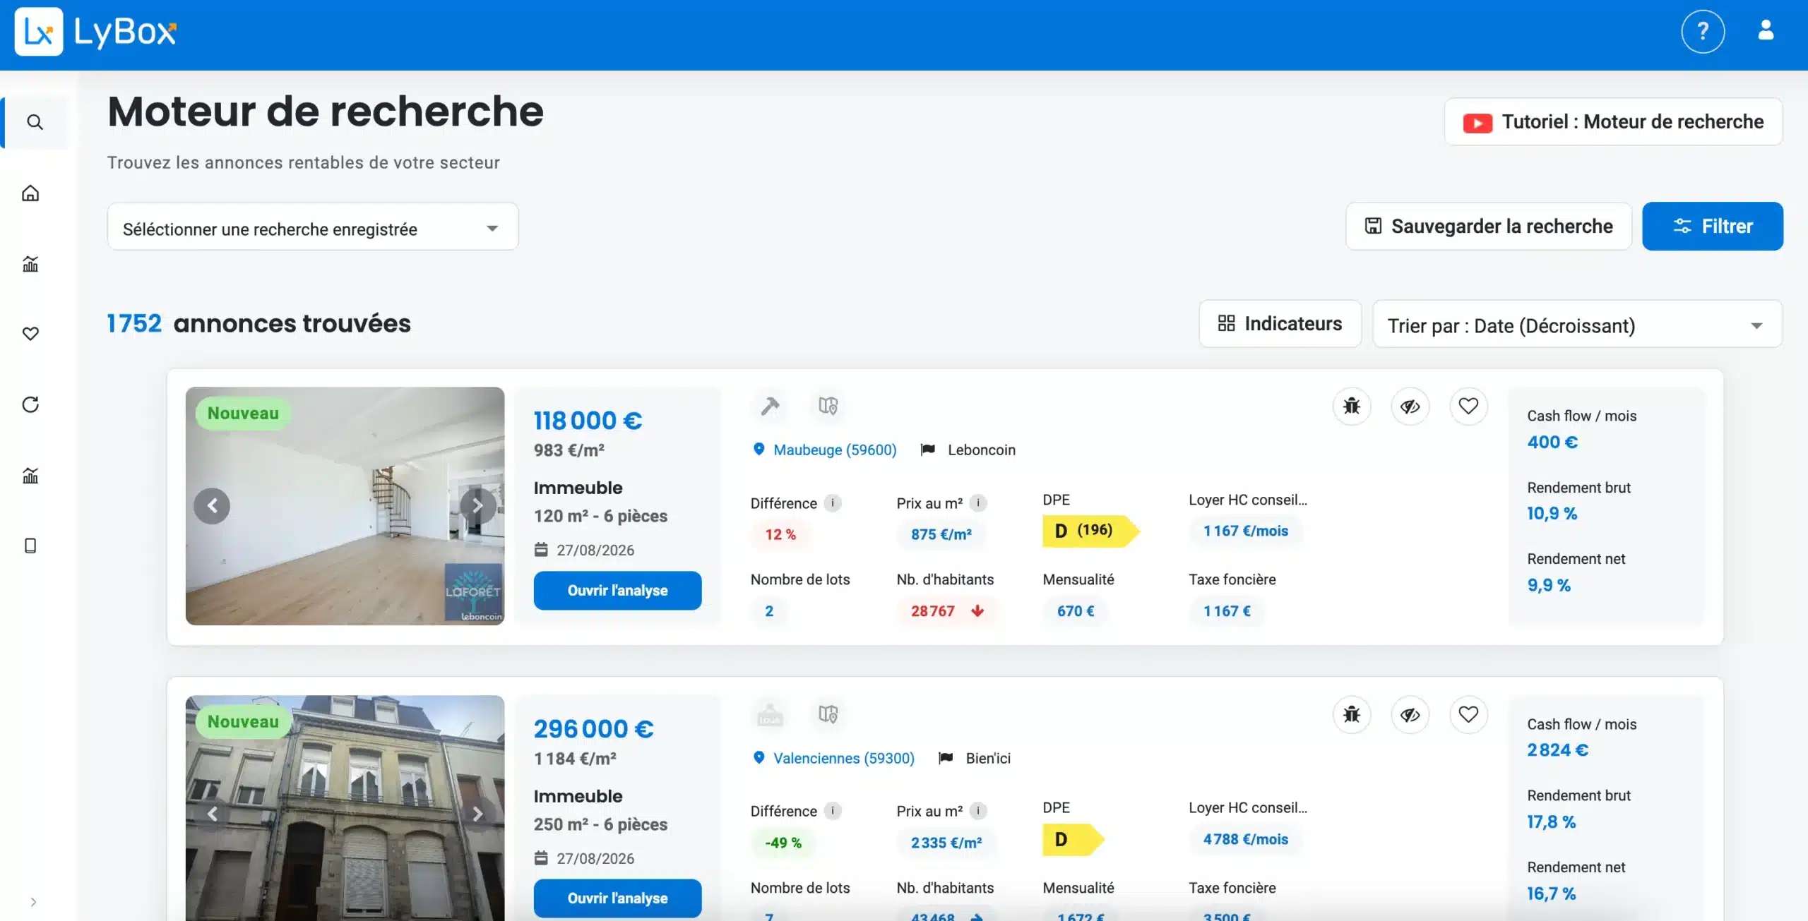Screen dimensions: 1808x921
Task: Open the Trier par Date sort dropdown
Action: point(1577,325)
